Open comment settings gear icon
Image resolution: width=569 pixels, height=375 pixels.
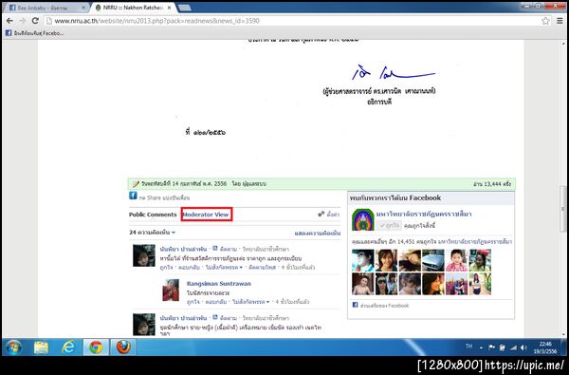pos(321,214)
